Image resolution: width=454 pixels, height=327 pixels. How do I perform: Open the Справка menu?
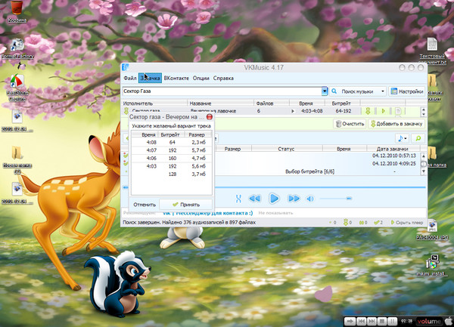[223, 79]
